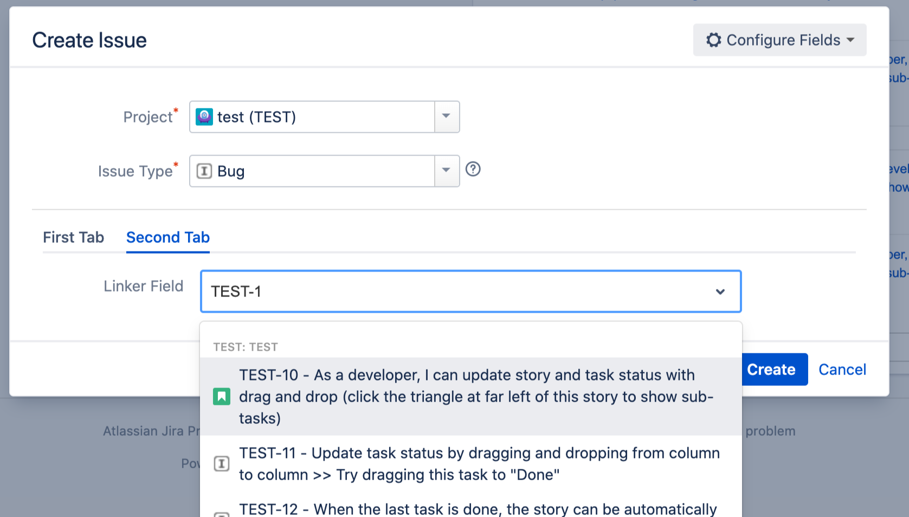The height and width of the screenshot is (517, 909).
Task: Click the Bug issue type icon
Action: (204, 171)
